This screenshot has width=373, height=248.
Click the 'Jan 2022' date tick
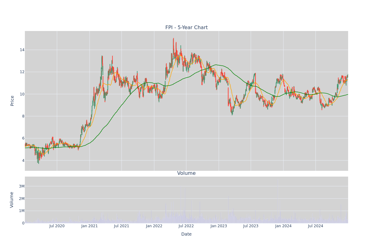154,226
